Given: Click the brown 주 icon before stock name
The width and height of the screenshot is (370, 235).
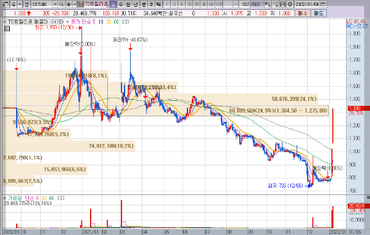Looking at the screenshot, I should click(x=81, y=4).
